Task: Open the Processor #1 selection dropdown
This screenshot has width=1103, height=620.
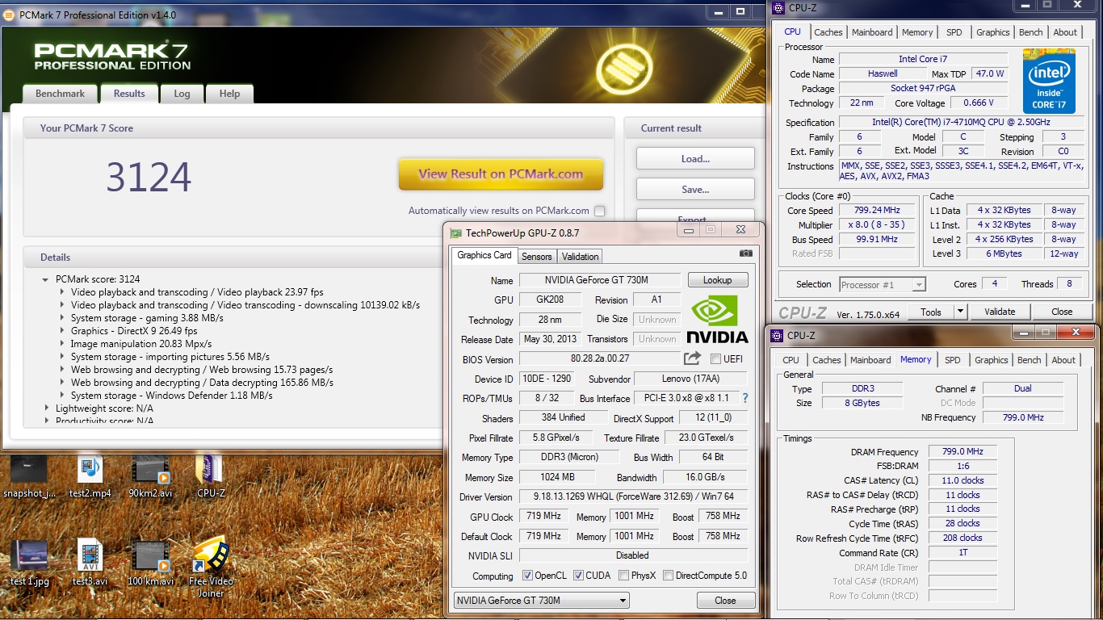Action: tap(882, 284)
